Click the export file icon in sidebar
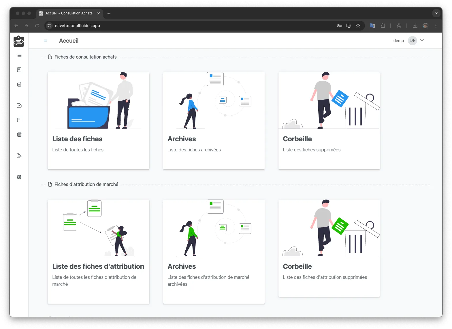 pos(19,156)
